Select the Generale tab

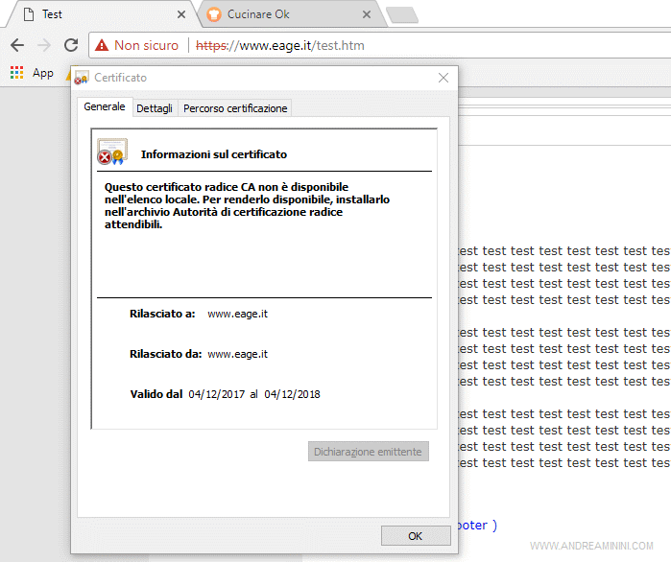104,107
